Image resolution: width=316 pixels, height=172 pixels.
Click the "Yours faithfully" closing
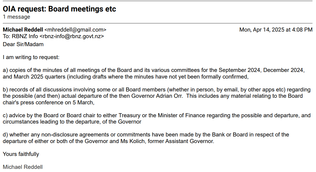(21, 154)
